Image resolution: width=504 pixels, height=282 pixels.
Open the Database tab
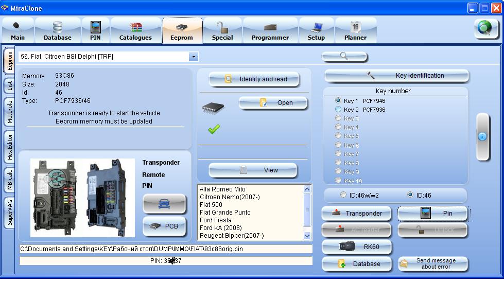(58, 30)
